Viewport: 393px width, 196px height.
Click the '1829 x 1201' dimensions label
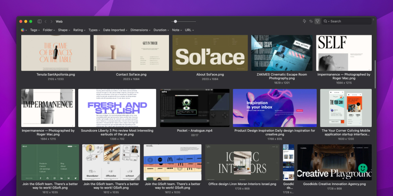pos(282,83)
